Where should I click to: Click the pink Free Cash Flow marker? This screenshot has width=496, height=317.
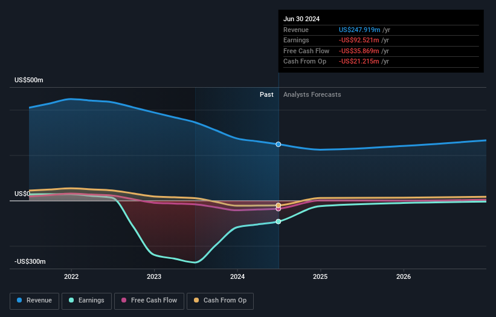(x=279, y=209)
